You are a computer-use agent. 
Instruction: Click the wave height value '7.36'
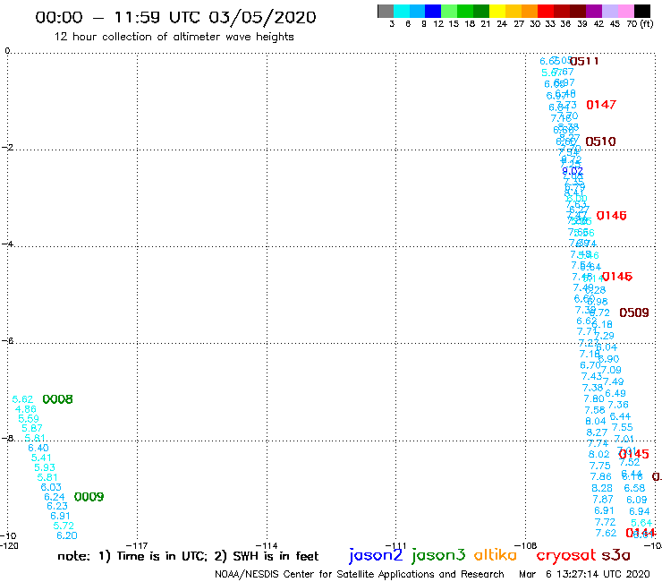[618, 405]
